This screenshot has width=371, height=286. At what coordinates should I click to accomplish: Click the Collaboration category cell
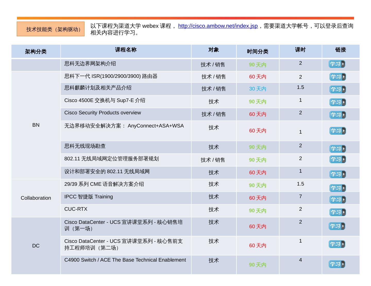click(36, 198)
